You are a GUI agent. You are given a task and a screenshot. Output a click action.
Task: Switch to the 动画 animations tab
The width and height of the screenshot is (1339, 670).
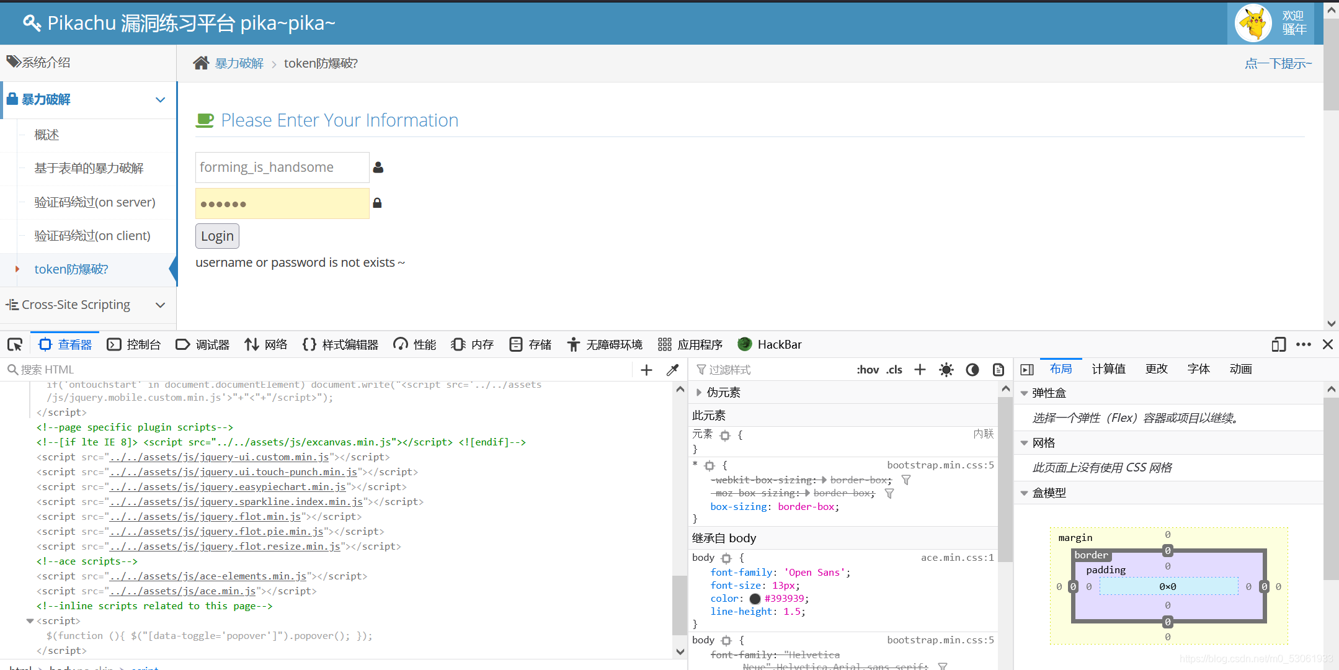[x=1241, y=369]
